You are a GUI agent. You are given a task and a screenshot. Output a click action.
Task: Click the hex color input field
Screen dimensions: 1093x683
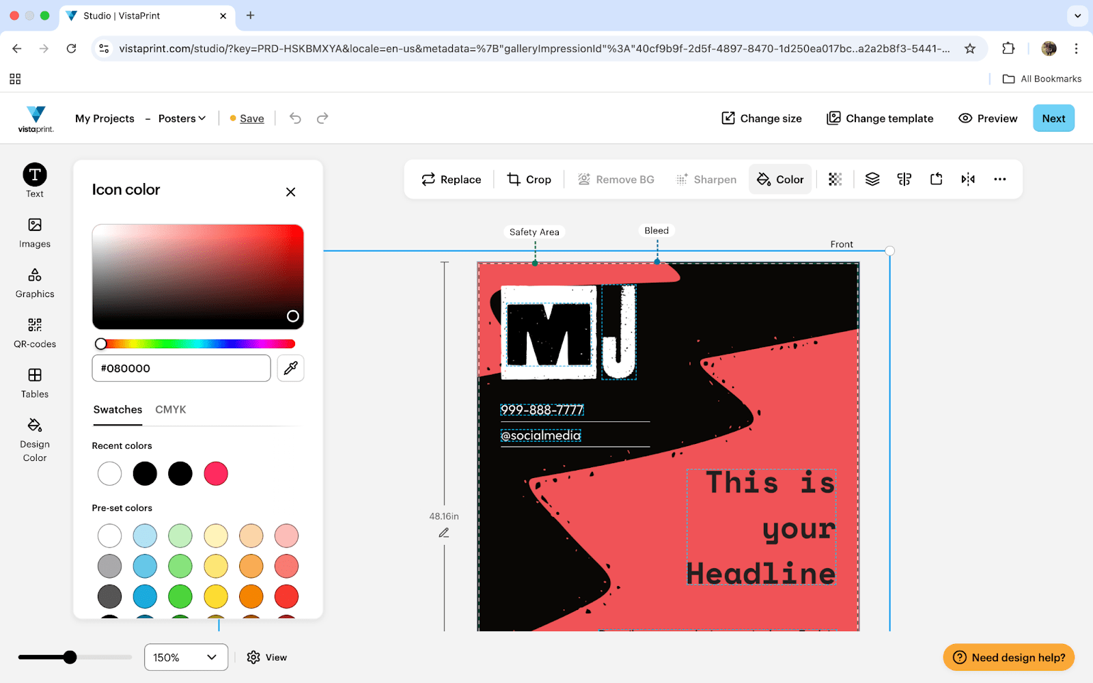tap(181, 368)
